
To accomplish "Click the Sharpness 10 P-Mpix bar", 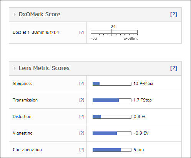I will pos(112,84).
